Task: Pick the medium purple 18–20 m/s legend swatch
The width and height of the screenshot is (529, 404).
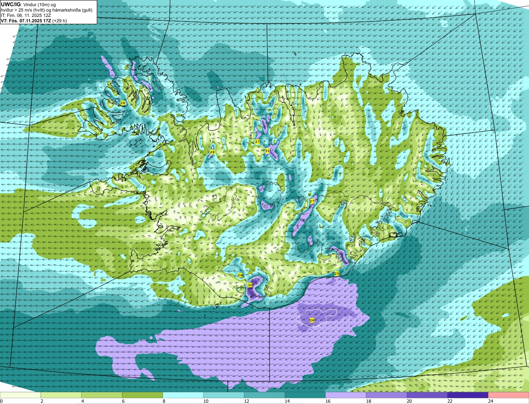Action: (x=387, y=395)
